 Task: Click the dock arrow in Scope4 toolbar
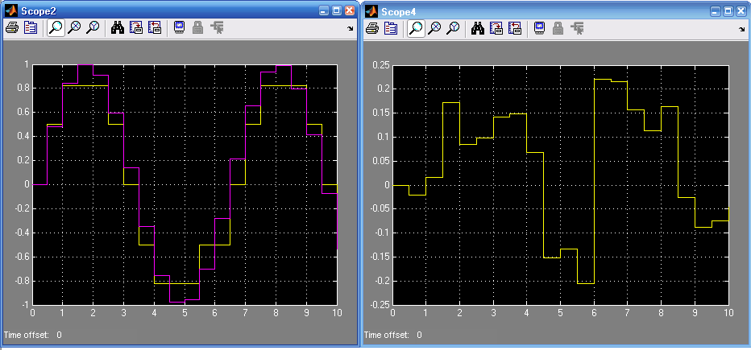743,29
